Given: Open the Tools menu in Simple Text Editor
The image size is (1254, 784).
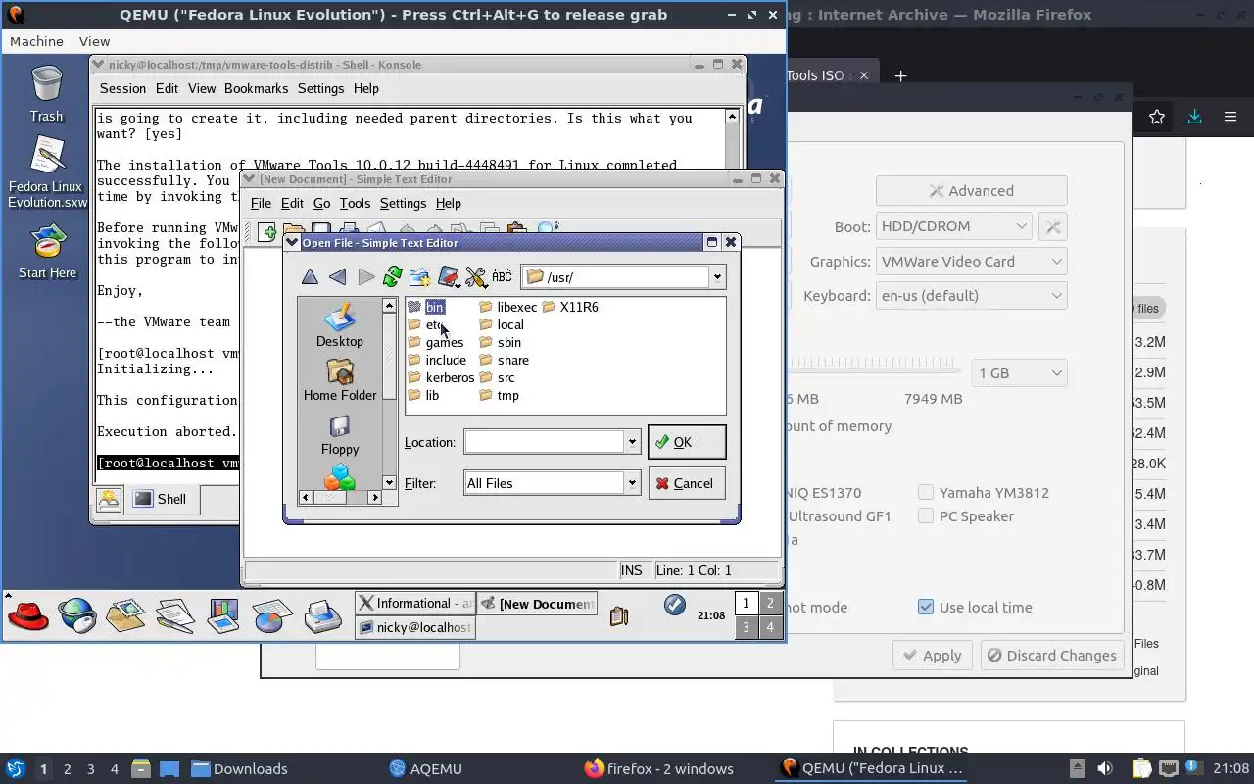Looking at the screenshot, I should click(x=355, y=203).
